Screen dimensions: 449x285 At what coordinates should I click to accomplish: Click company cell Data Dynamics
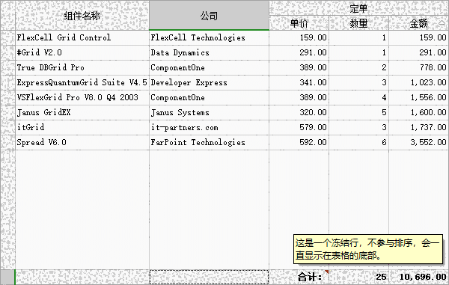(x=209, y=52)
